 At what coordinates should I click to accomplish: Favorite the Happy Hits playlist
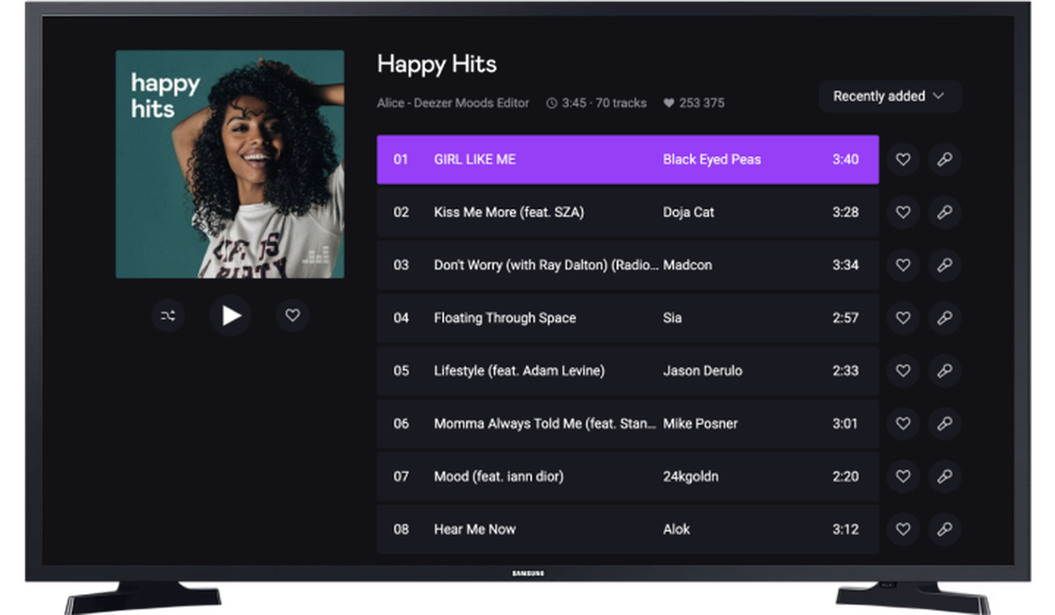pyautogui.click(x=293, y=315)
